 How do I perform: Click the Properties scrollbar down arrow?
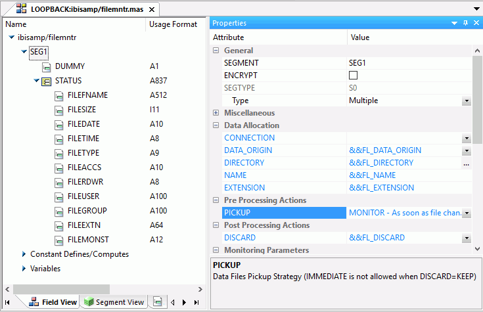(477, 249)
